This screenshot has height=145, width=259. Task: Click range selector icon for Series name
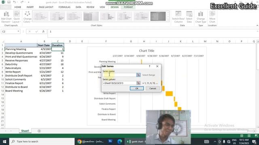[x=138, y=75]
